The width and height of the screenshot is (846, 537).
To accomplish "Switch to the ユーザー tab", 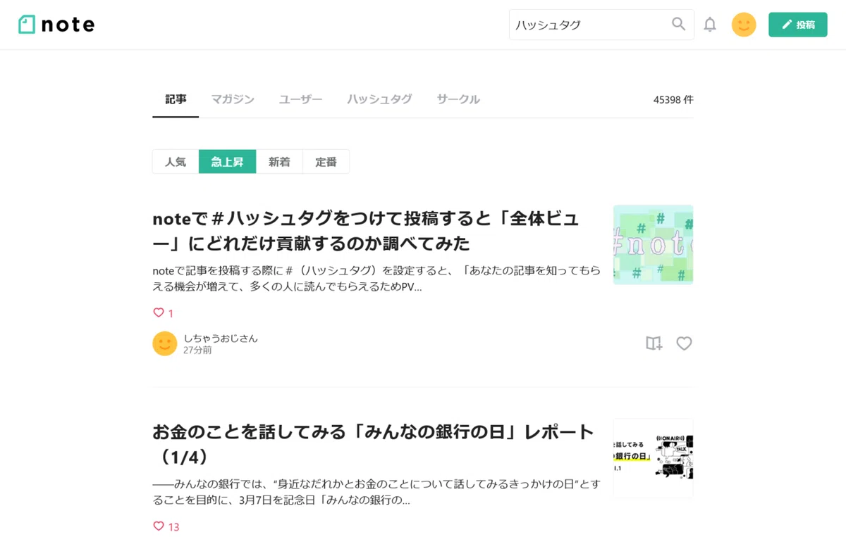I will [x=301, y=99].
